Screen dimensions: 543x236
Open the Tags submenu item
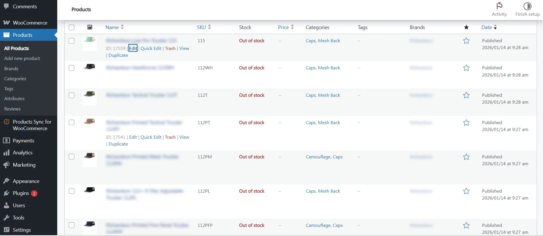coord(9,88)
